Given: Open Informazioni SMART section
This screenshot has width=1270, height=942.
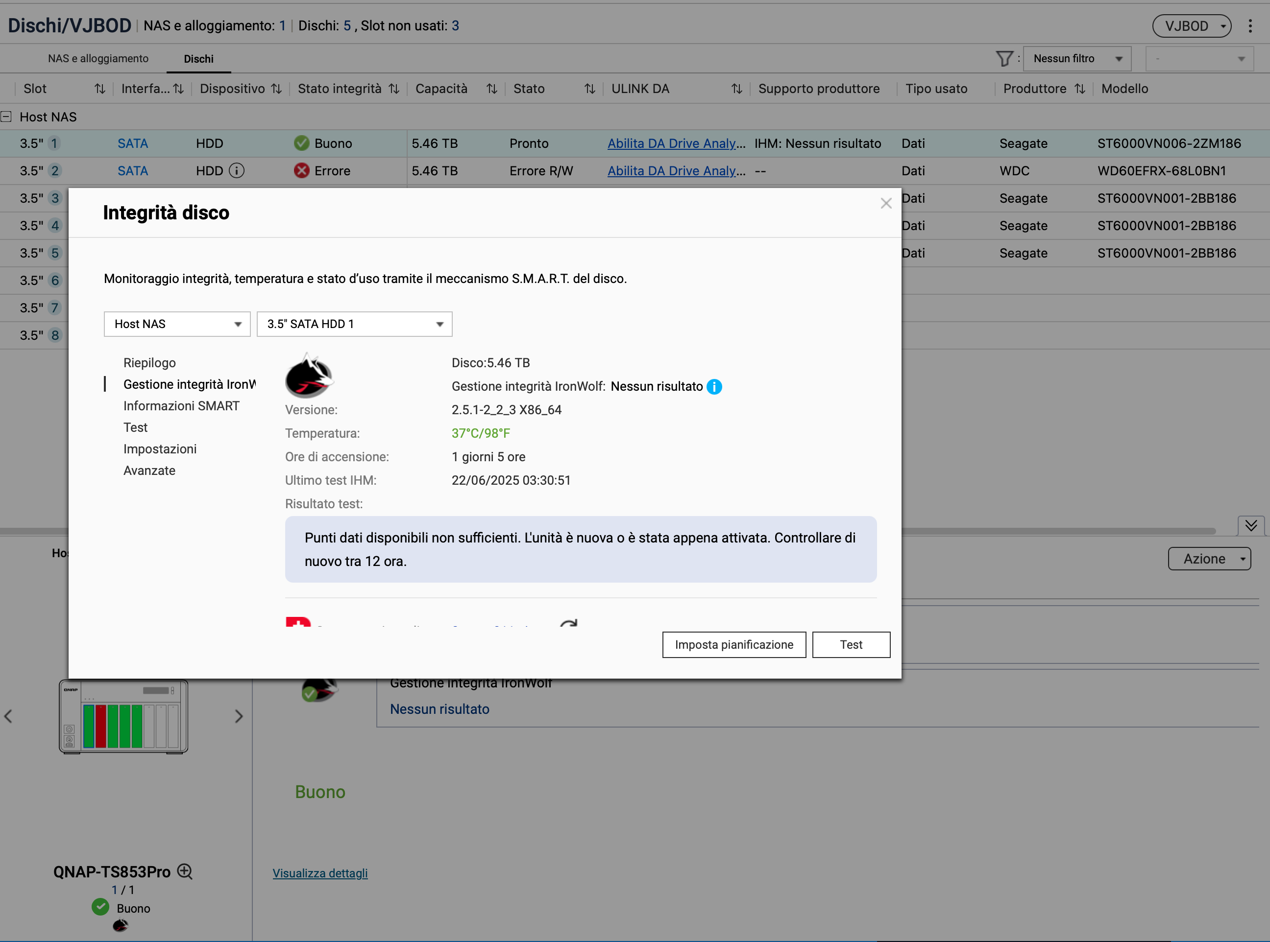Looking at the screenshot, I should (181, 405).
